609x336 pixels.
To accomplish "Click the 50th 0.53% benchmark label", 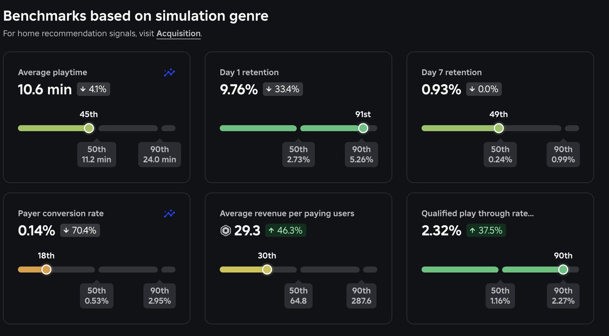I will click(x=96, y=295).
